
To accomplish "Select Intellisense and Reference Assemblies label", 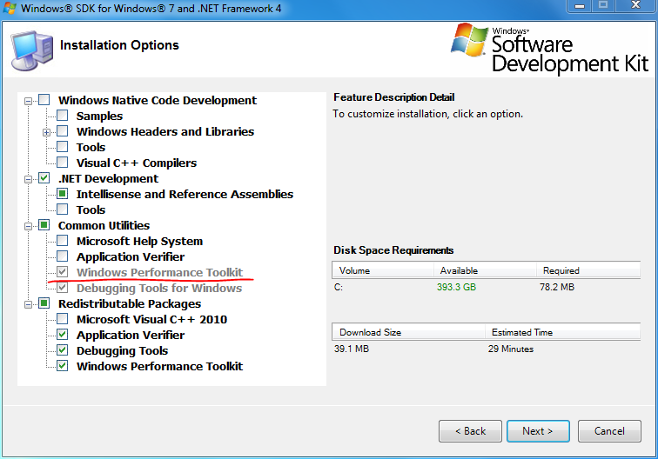I will 185,194.
